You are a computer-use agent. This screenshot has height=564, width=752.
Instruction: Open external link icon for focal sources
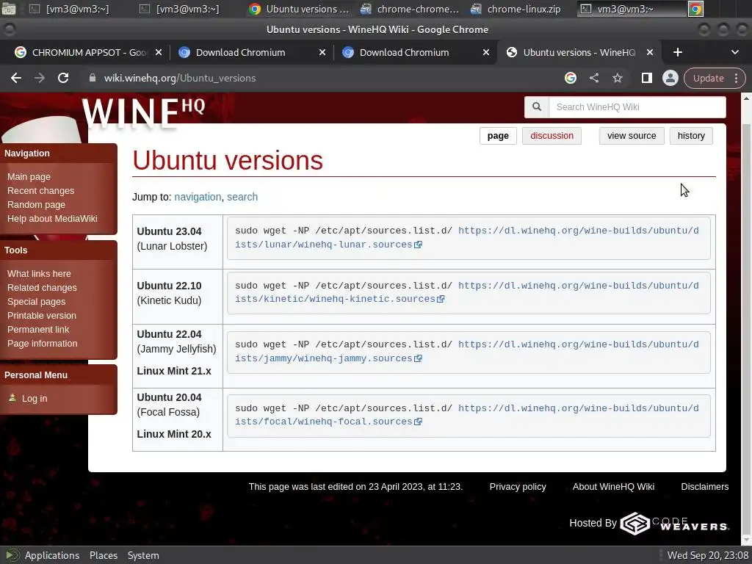tap(418, 422)
